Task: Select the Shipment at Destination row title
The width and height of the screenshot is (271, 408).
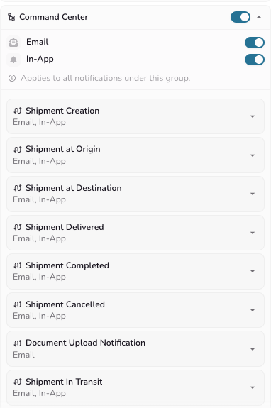Action: (74, 188)
